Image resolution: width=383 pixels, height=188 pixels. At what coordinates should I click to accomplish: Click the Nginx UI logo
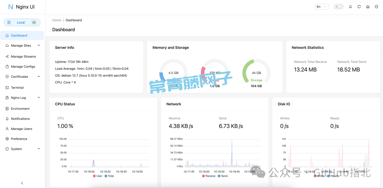point(21,7)
